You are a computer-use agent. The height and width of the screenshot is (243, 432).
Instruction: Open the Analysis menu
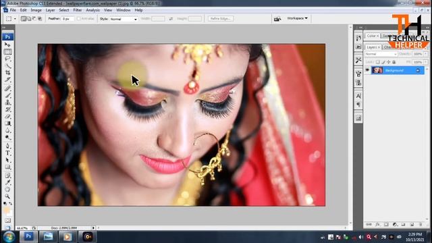pyautogui.click(x=93, y=10)
